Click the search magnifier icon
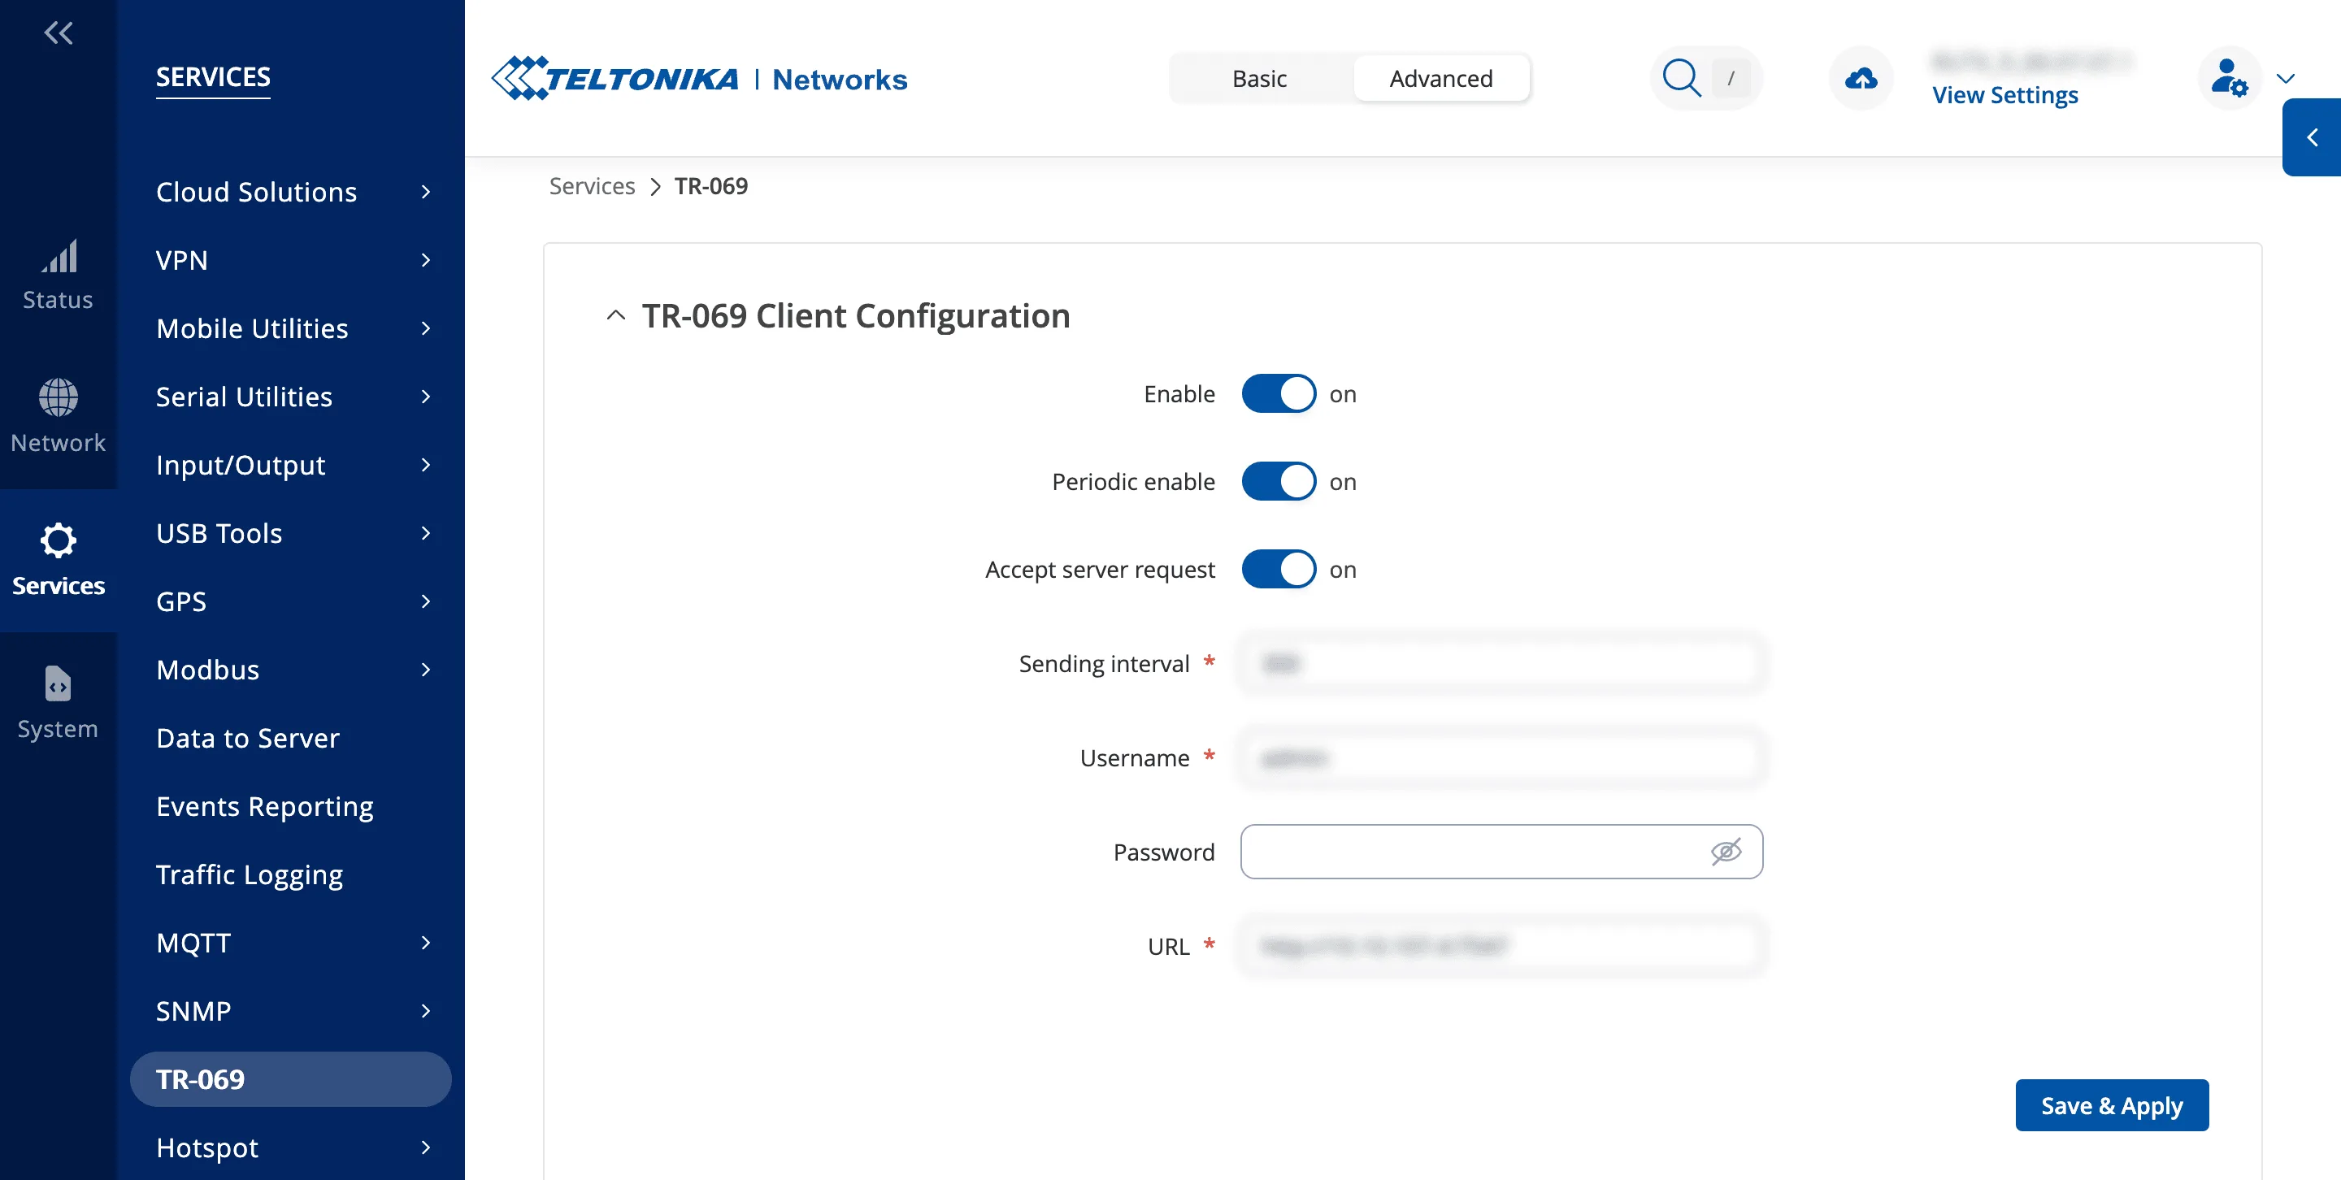 point(1681,78)
